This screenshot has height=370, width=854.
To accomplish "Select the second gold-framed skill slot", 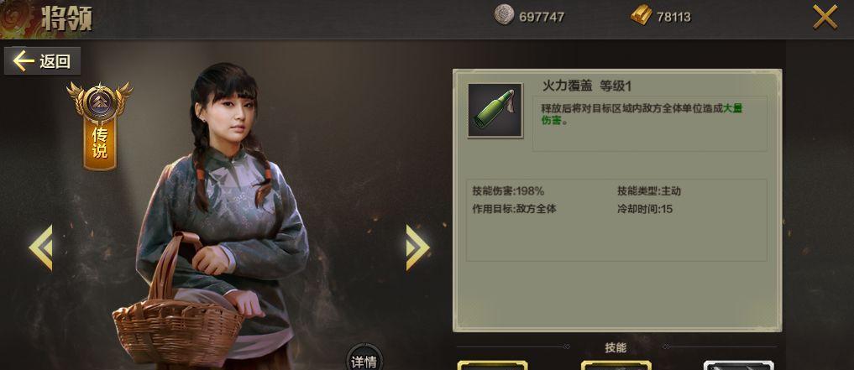I will click(x=616, y=365).
